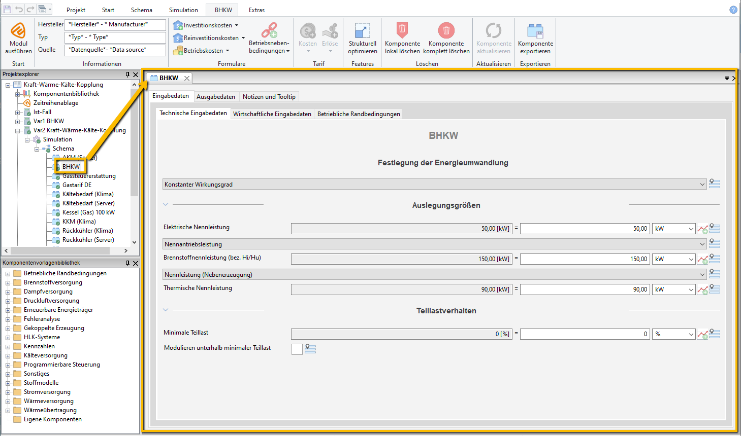Viewport: 741px width, 436px height.
Task: Open Betriebsnebenbedingungen ribbon icon
Action: [269, 31]
